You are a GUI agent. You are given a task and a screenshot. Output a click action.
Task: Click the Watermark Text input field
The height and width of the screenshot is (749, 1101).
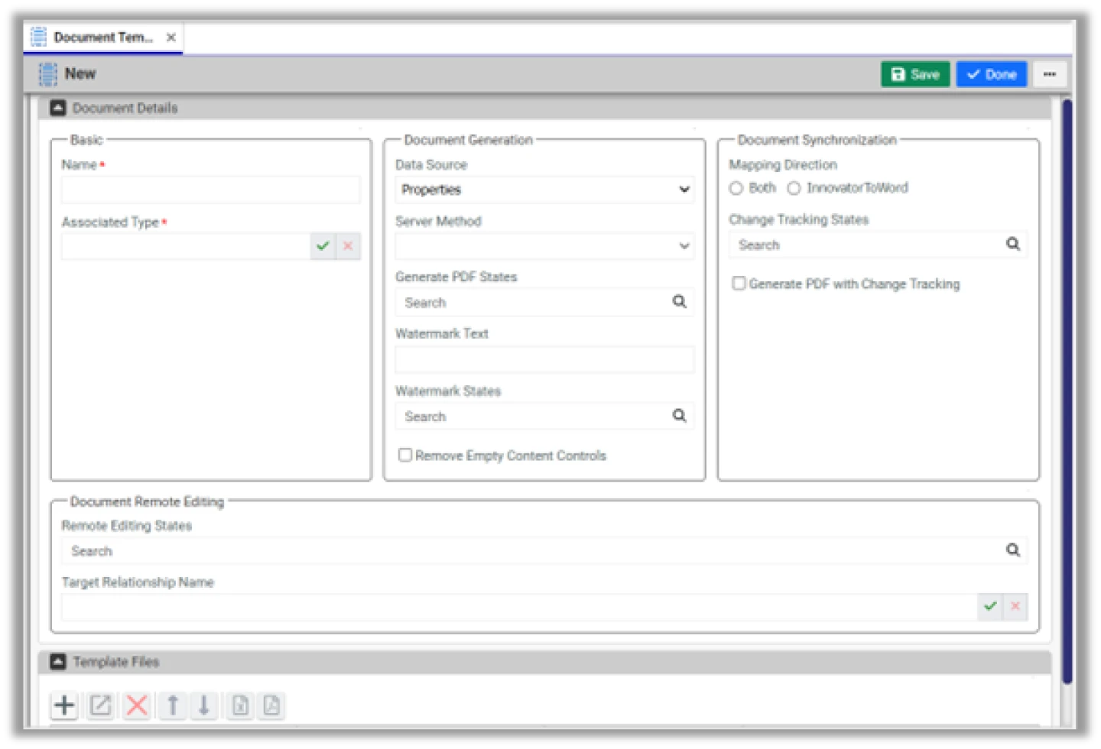tap(544, 359)
